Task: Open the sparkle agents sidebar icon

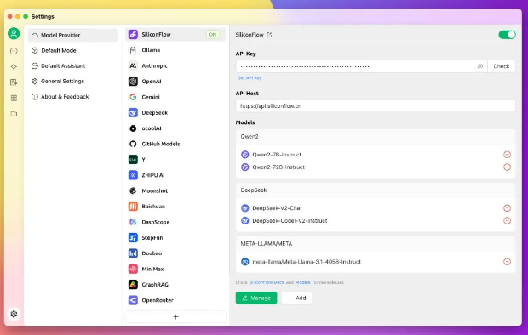Action: (14, 66)
